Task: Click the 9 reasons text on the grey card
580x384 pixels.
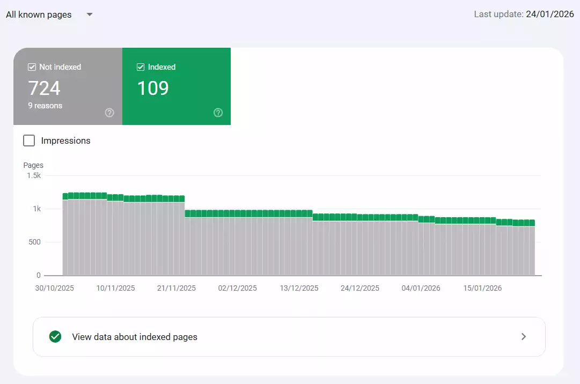Action: [x=45, y=105]
